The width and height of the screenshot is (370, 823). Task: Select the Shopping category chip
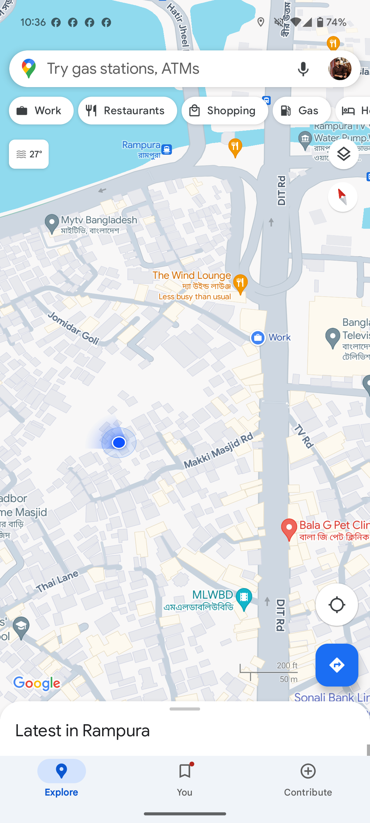point(225,111)
